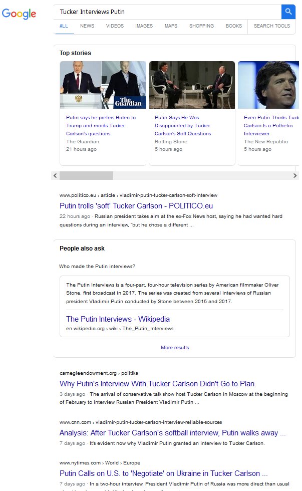302x491 pixels.
Task: Open the Videos tab
Action: coord(115,26)
